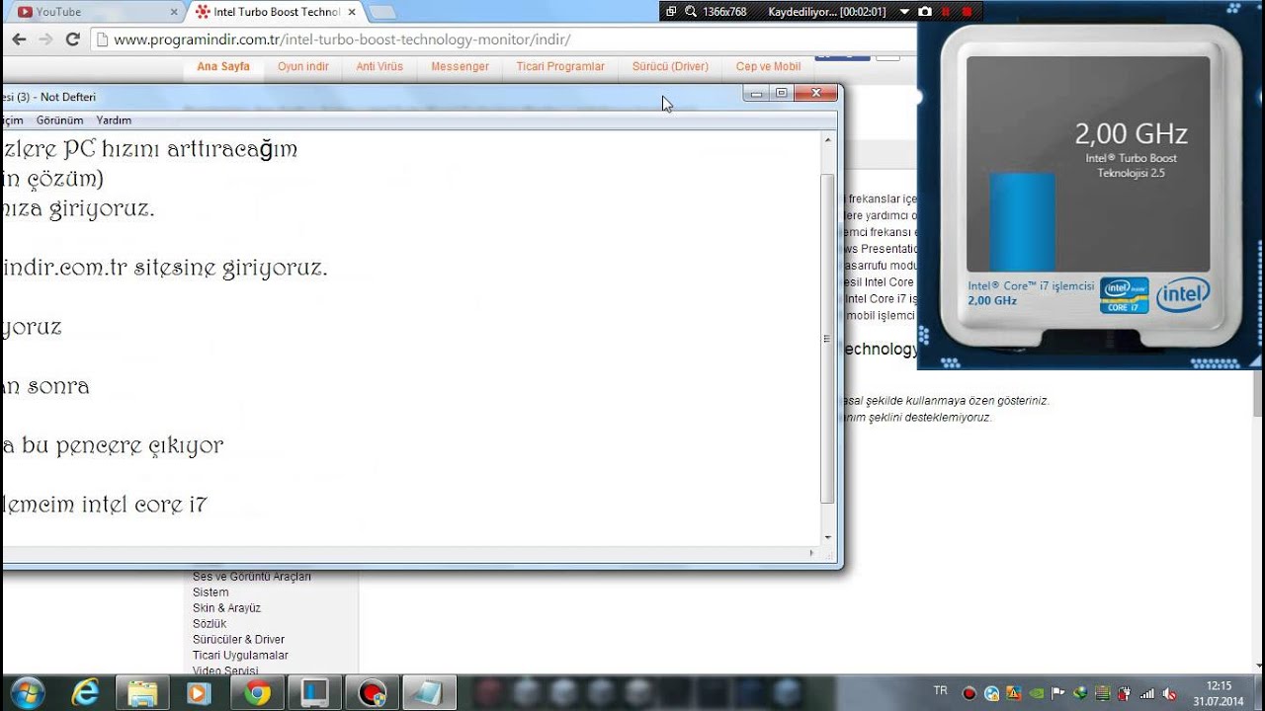Click the Chrome forward arrow
Image resolution: width=1265 pixels, height=711 pixels.
(45, 39)
